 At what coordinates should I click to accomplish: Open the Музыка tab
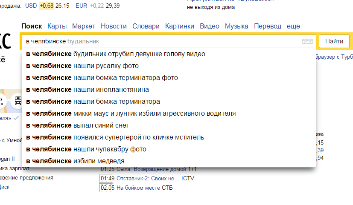[x=236, y=26]
